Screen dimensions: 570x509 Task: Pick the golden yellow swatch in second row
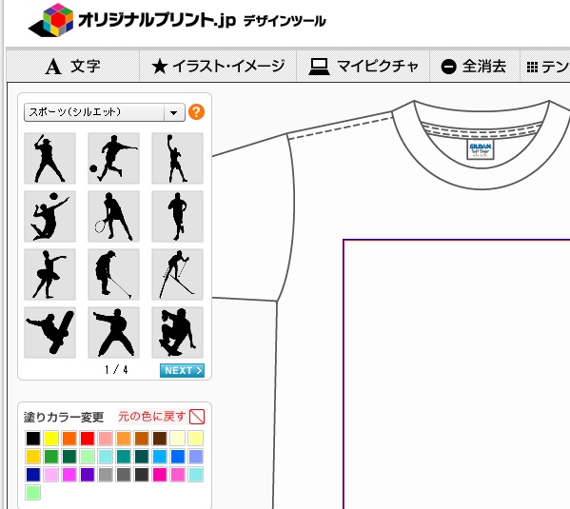pos(33,457)
